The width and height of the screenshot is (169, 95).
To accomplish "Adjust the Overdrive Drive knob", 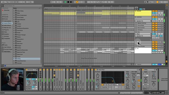I will [29, 83].
